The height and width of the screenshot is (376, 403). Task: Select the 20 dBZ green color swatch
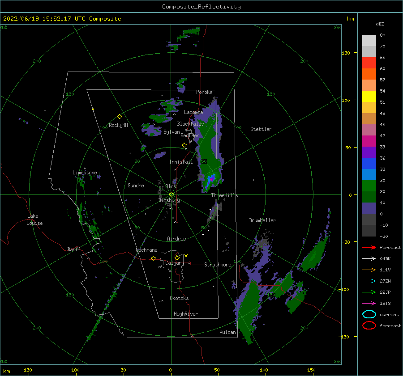[369, 186]
